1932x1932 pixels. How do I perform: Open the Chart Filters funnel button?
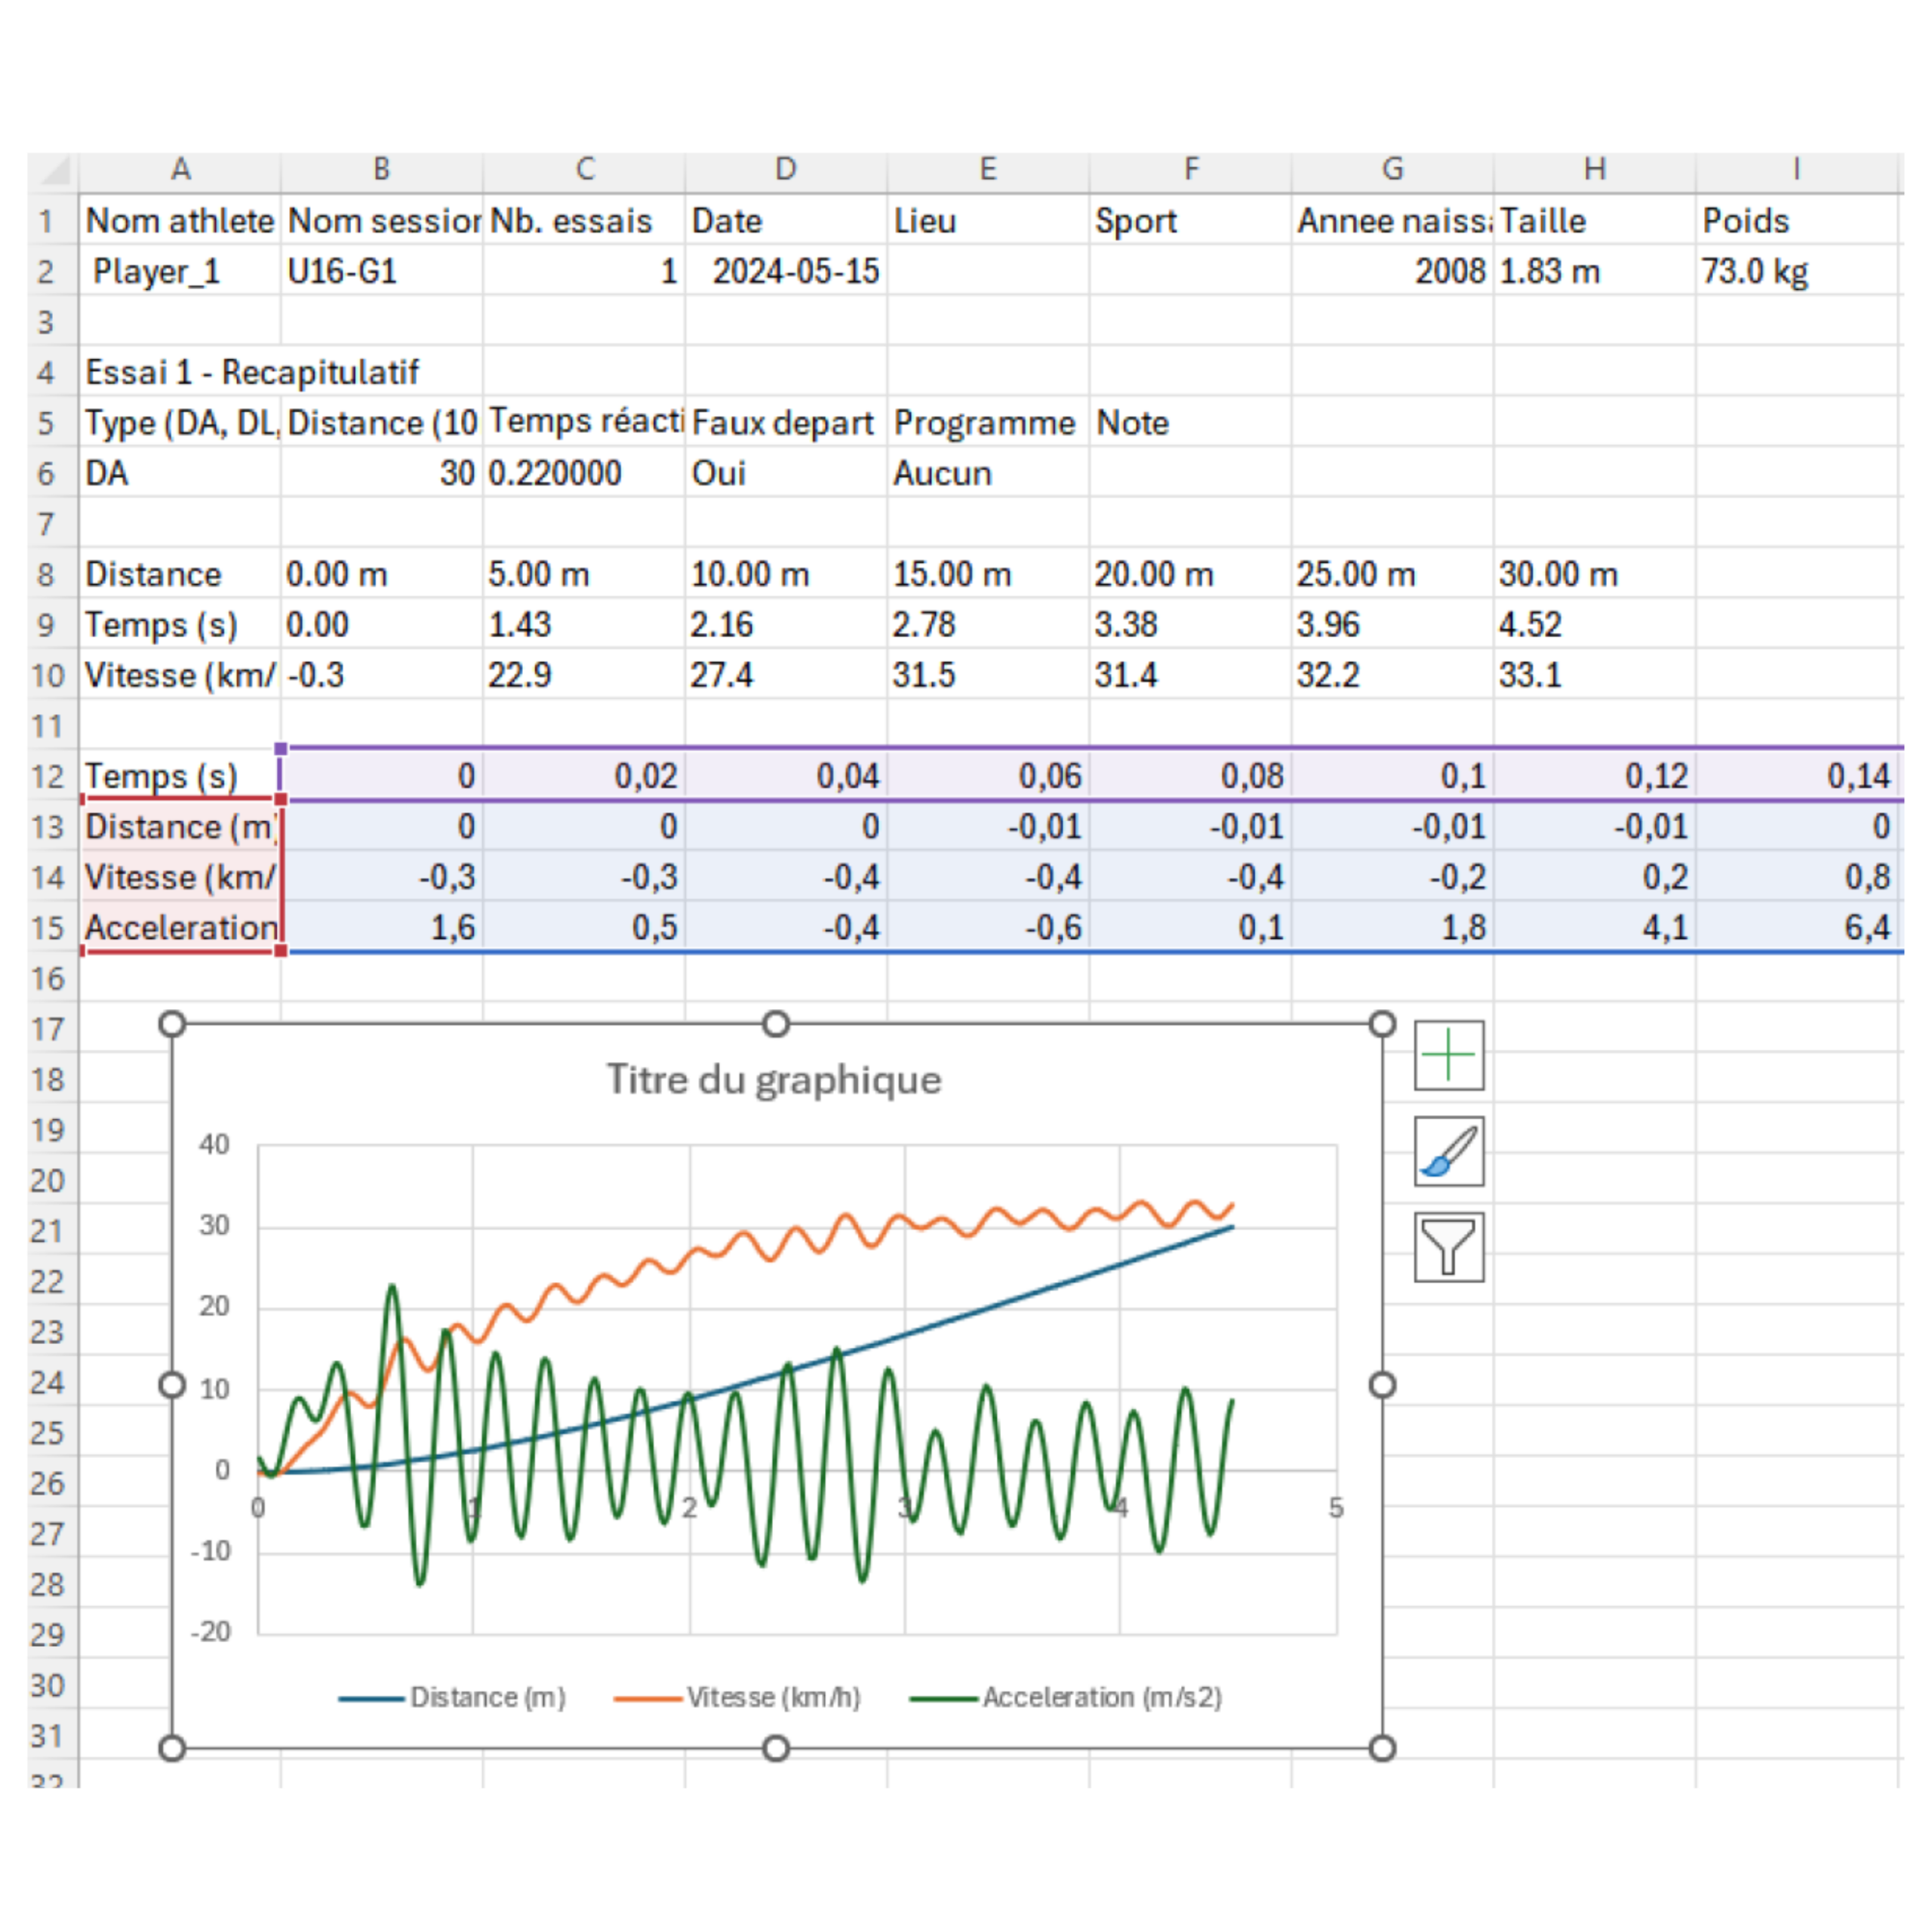(1448, 1247)
